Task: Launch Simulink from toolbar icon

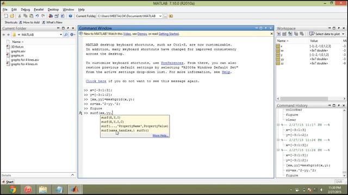Action: (x=51, y=16)
